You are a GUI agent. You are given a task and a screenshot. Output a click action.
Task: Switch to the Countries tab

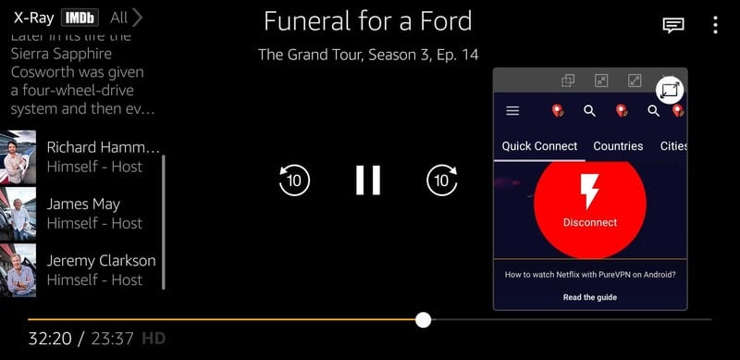[x=618, y=146]
